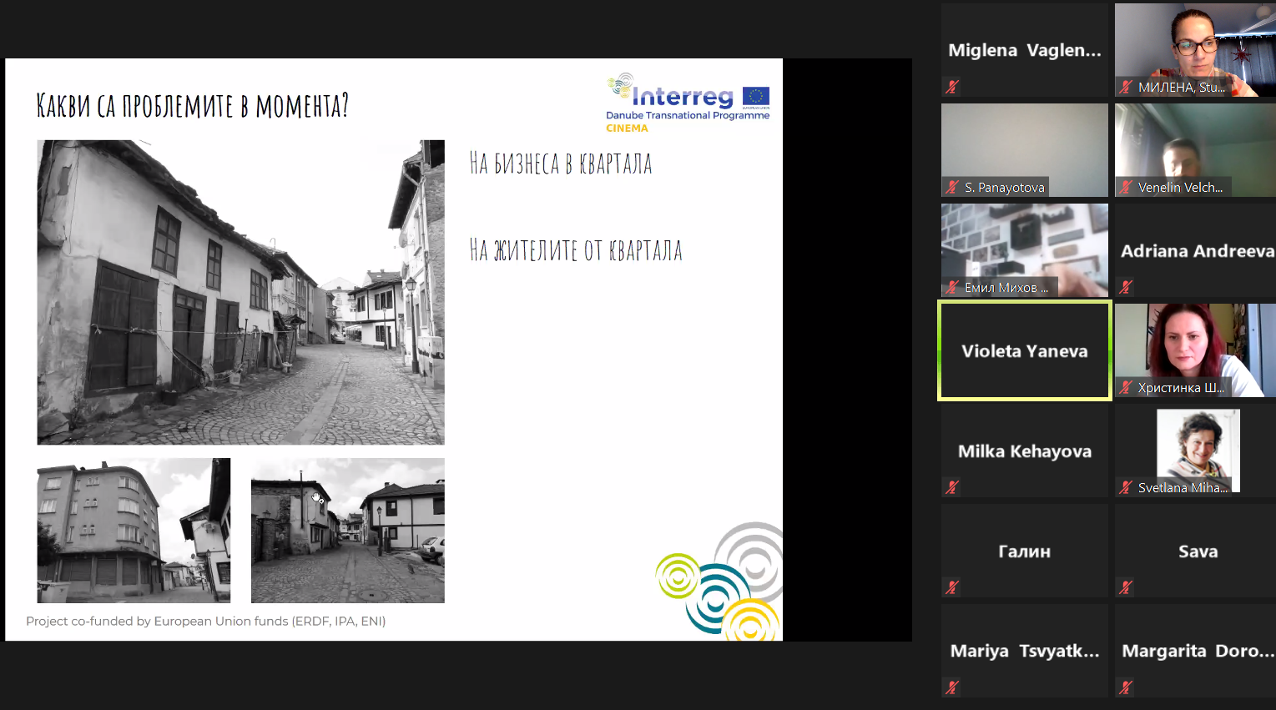Click the text На жителите от квартала
Viewport: 1276px width, 710px height.
click(x=576, y=250)
